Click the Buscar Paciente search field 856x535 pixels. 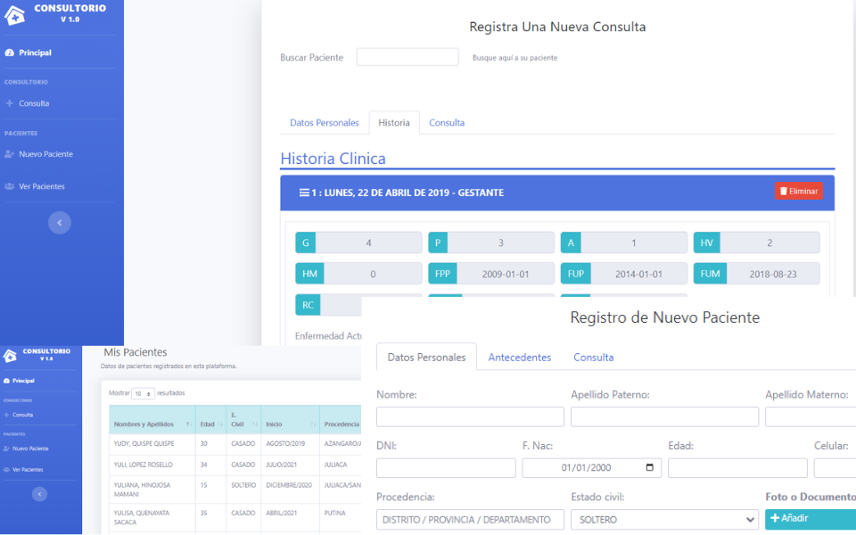pos(407,58)
